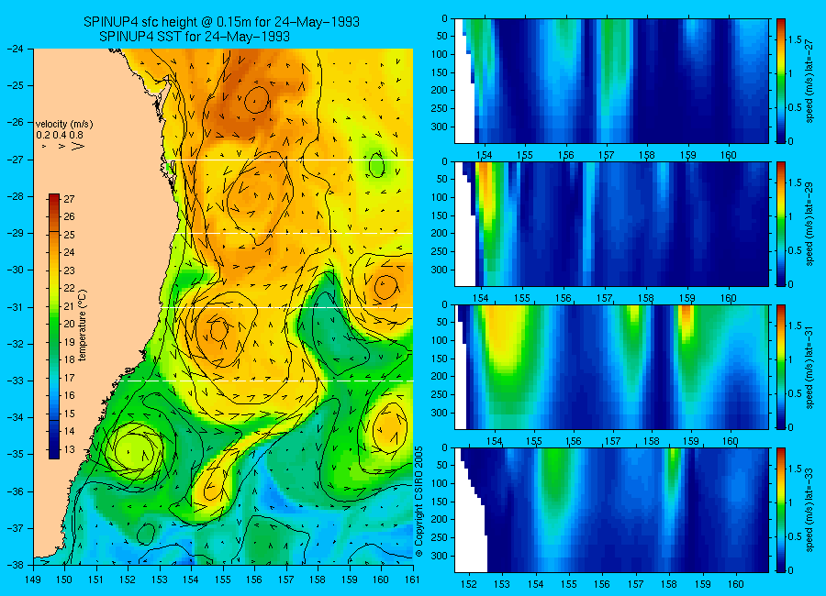Click the lat=-29 speed section panel
The image size is (826, 596).
pos(611,224)
